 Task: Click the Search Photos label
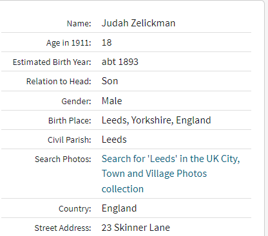[x=63, y=159]
